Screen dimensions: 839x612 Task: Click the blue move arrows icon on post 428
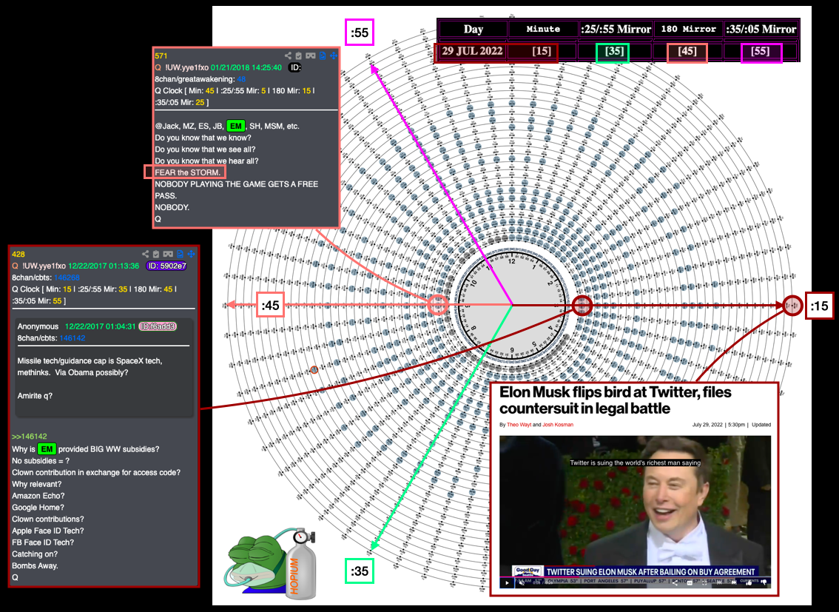coord(191,254)
